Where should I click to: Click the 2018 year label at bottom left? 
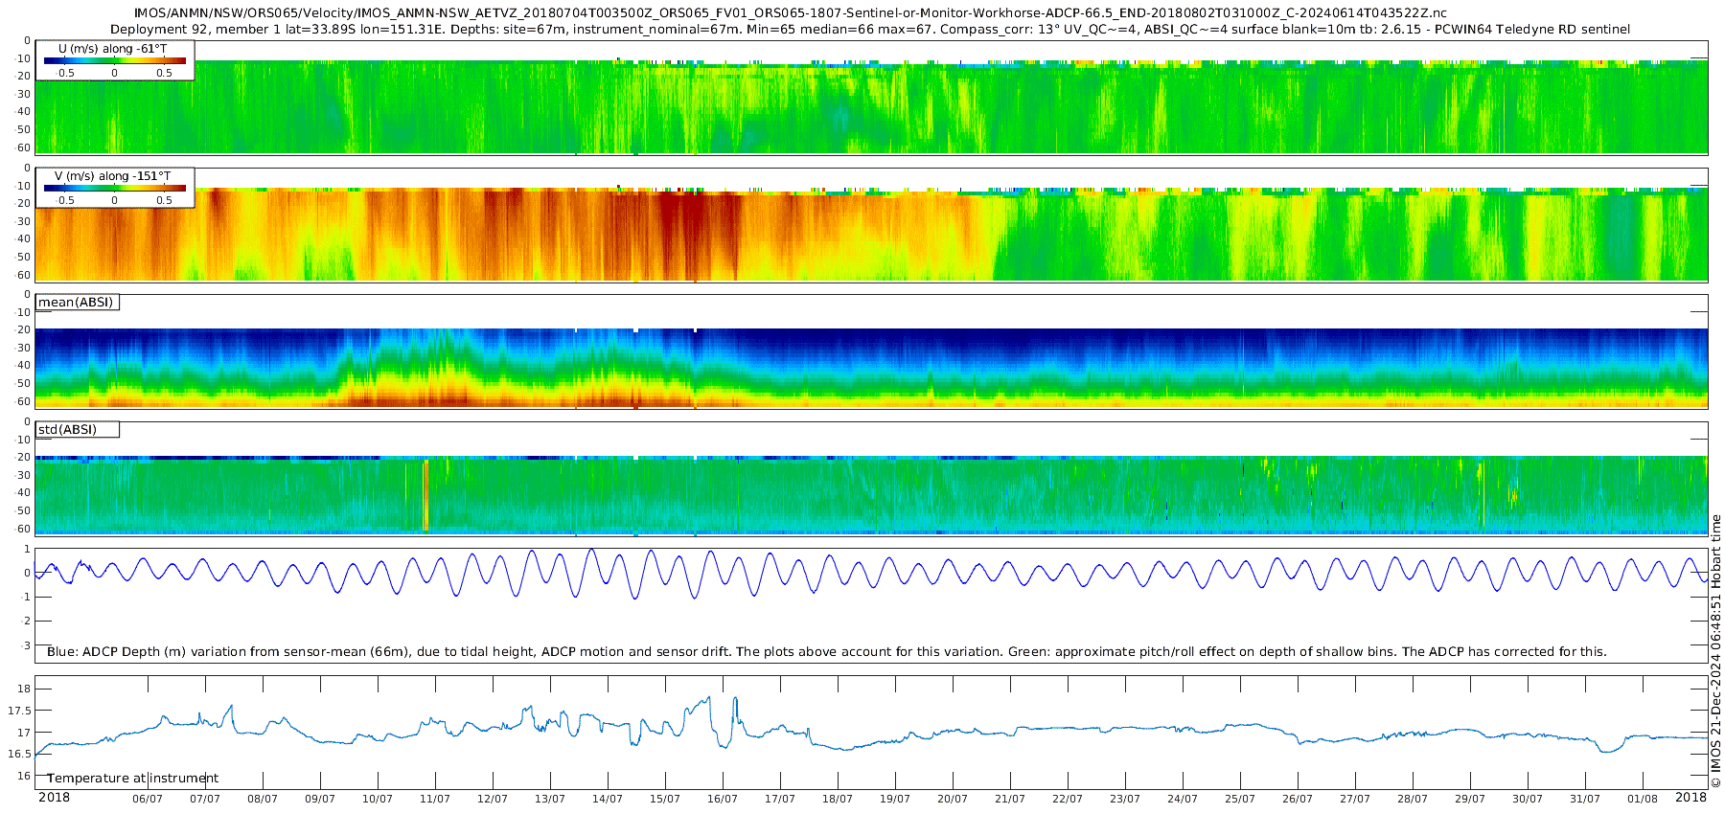(54, 798)
